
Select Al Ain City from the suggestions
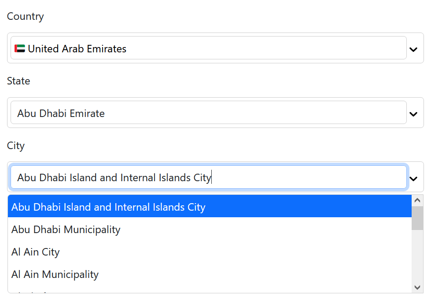pyautogui.click(x=35, y=252)
